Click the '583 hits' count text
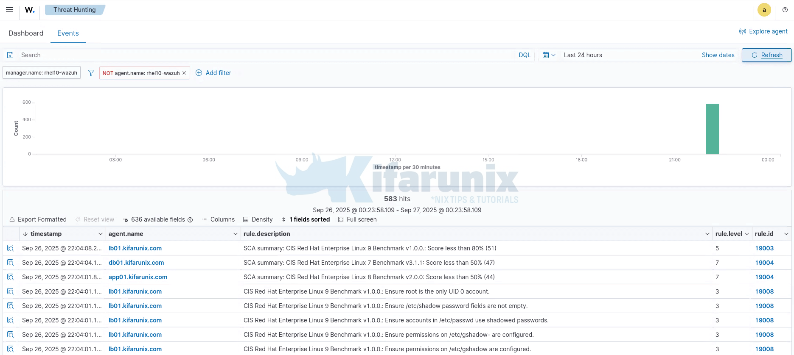The height and width of the screenshot is (355, 794). pos(397,199)
